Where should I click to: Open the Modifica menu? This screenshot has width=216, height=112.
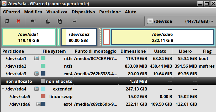pos(33,12)
